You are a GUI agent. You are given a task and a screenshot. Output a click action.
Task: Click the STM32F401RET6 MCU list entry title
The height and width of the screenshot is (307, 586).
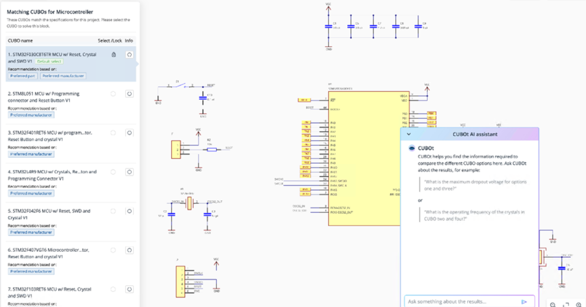tap(50, 135)
